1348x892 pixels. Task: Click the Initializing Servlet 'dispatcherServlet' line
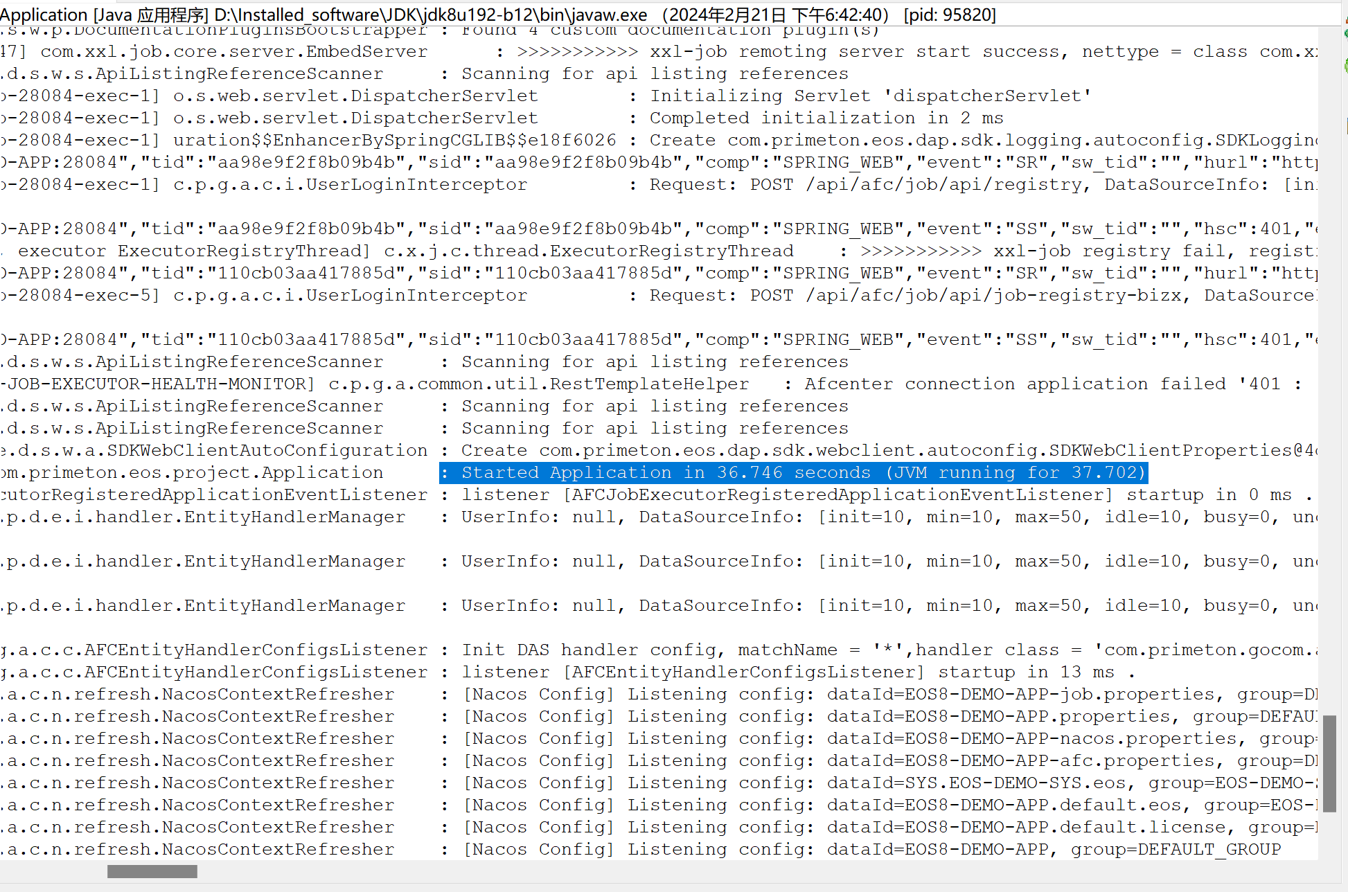[870, 96]
